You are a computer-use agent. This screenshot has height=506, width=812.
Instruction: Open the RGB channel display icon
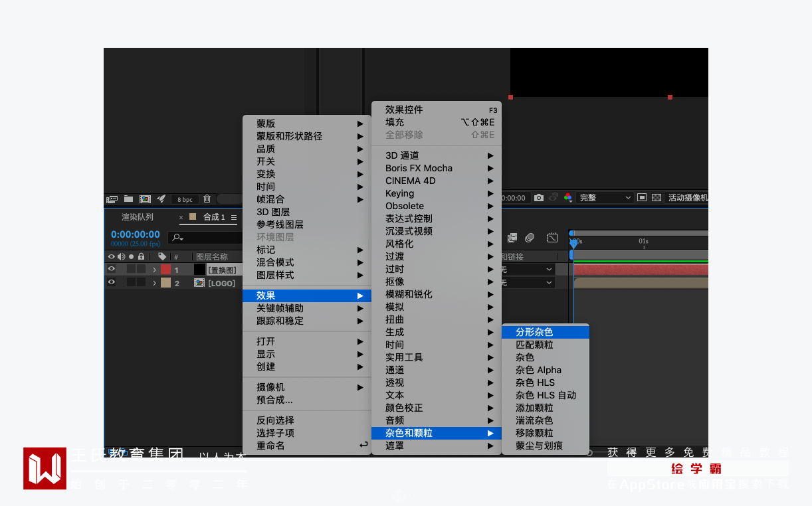coord(568,198)
